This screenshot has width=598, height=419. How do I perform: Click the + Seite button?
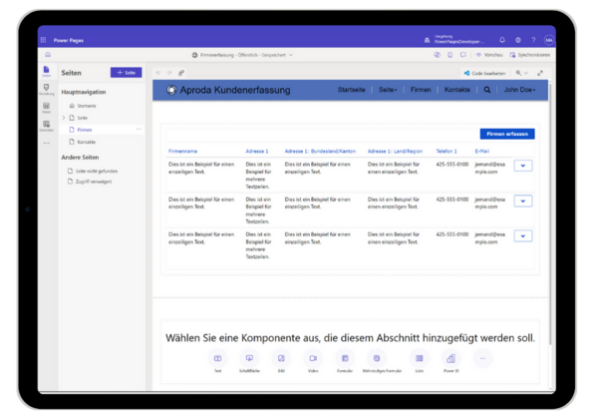pyautogui.click(x=128, y=73)
